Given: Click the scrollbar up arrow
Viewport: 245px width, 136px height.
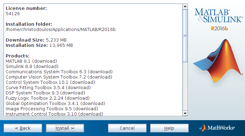Looking at the screenshot, I should [185, 6].
